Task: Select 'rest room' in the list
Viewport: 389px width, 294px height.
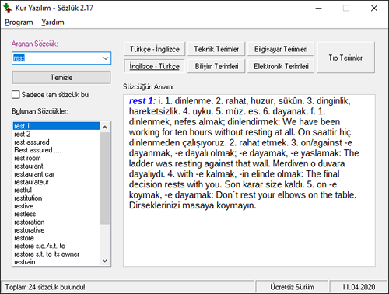Action: click(x=56, y=158)
